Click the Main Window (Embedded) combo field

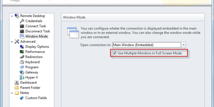click(x=147, y=45)
